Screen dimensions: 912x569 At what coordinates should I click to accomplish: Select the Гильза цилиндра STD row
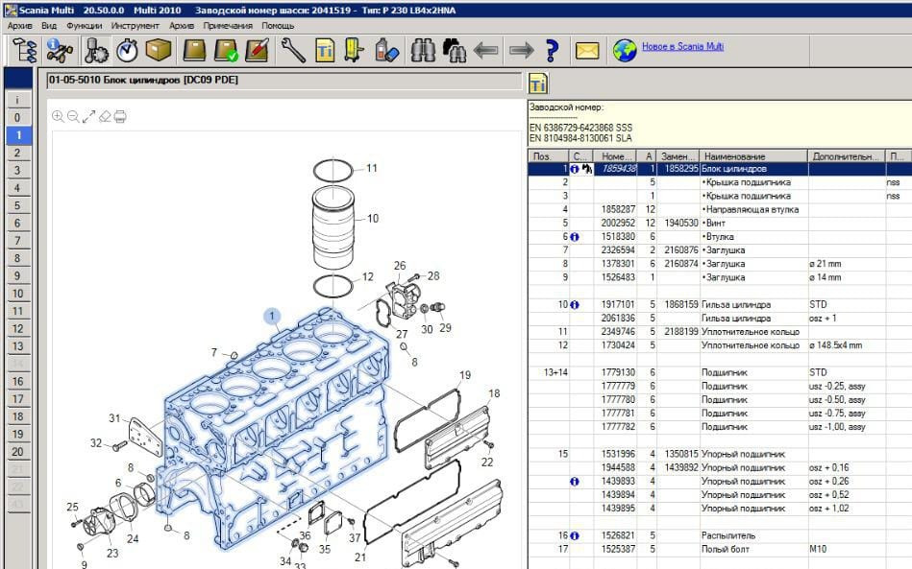click(735, 304)
